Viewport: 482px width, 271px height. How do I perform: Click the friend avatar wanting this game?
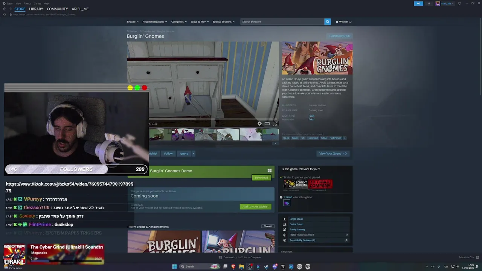287,203
